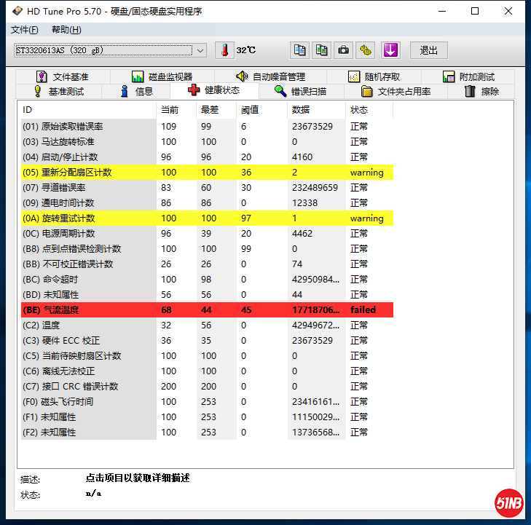This screenshot has width=531, height=525.
Task: Select the (05) 重新分配扇区计数 warning row
Action: pyautogui.click(x=207, y=173)
